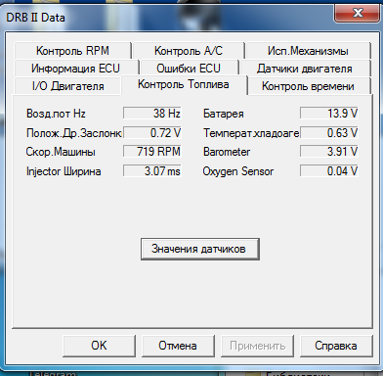This screenshot has height=376, width=383.
Task: Switch to the Контроль RPM tab
Action: (72, 51)
